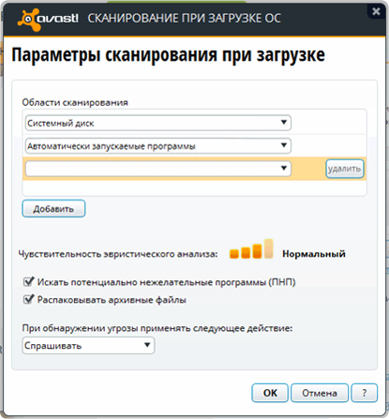The image size is (389, 419).
Task: Click the СКАНИРОВАНИЕ ПРИ ЗАГРУЗКЕ ОС title text
Action: click(184, 18)
